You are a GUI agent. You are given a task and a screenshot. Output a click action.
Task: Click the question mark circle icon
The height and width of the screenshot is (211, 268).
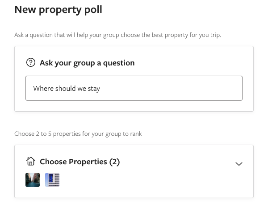(x=31, y=62)
